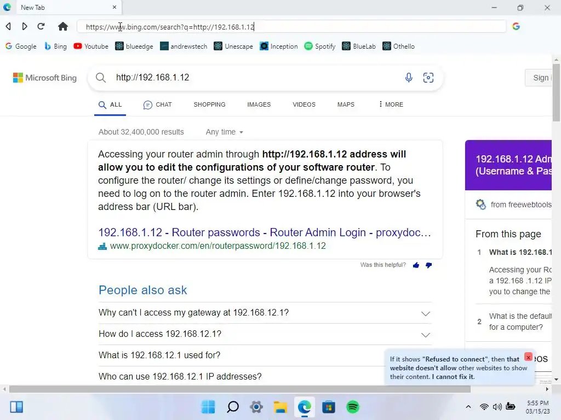Click the browser address bar
Screen dimensions: 561x420
[291, 27]
